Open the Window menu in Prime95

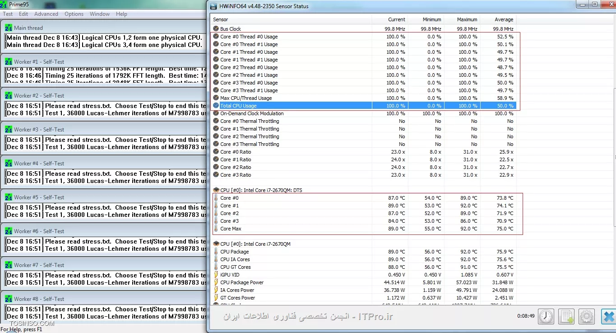100,14
